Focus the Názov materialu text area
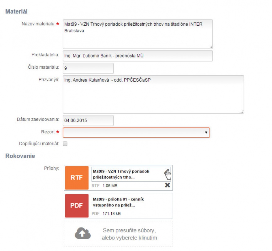 pyautogui.click(x=138, y=34)
